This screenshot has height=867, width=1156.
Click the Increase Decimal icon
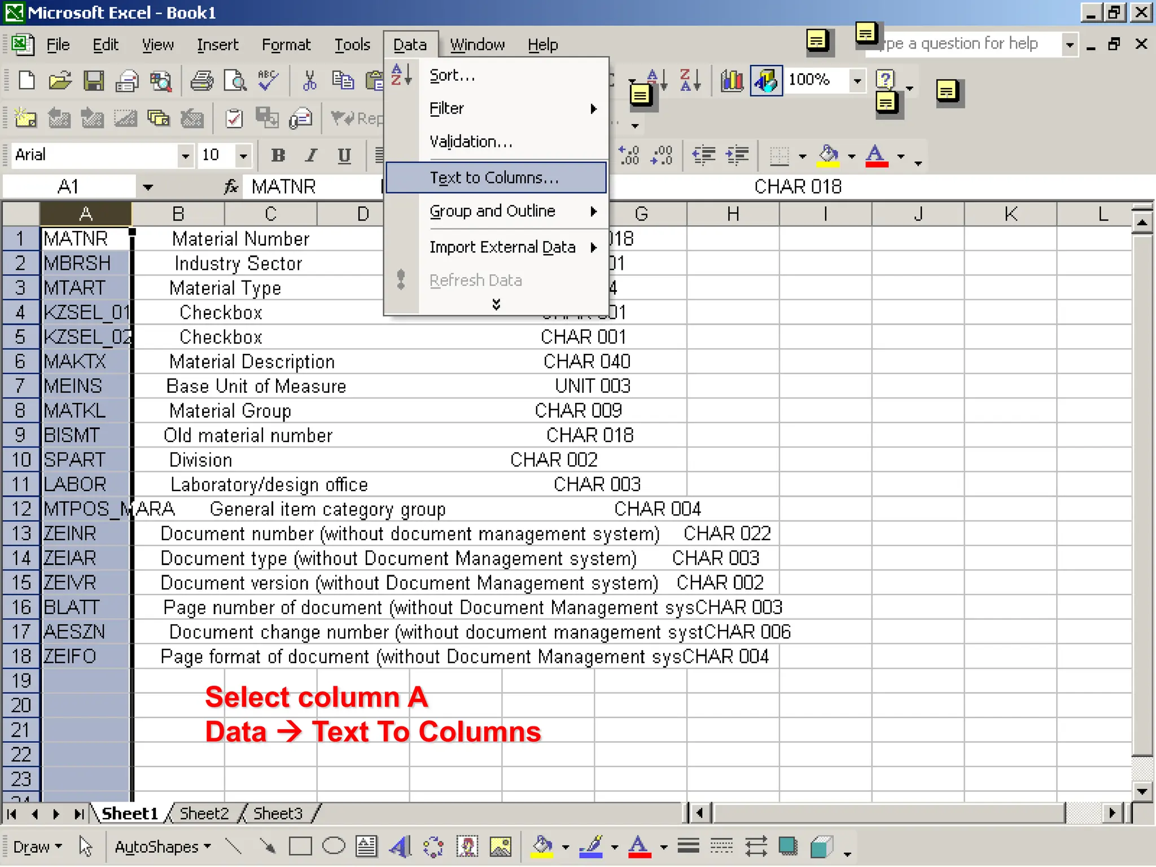click(x=628, y=155)
